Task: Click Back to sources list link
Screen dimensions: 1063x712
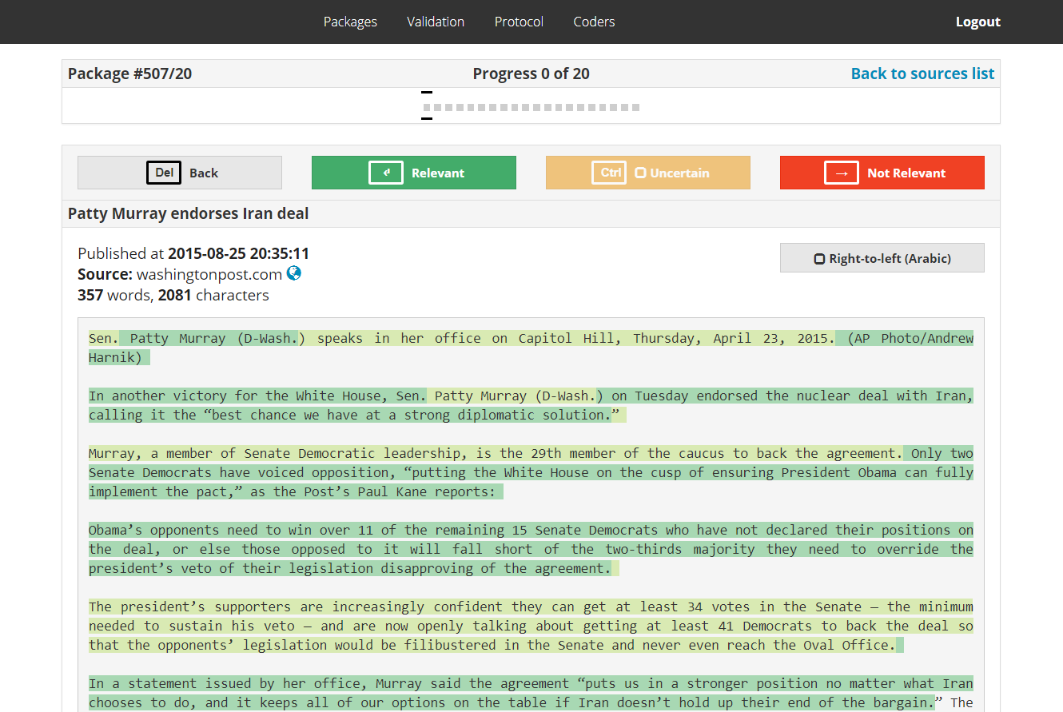Action: pyautogui.click(x=922, y=74)
